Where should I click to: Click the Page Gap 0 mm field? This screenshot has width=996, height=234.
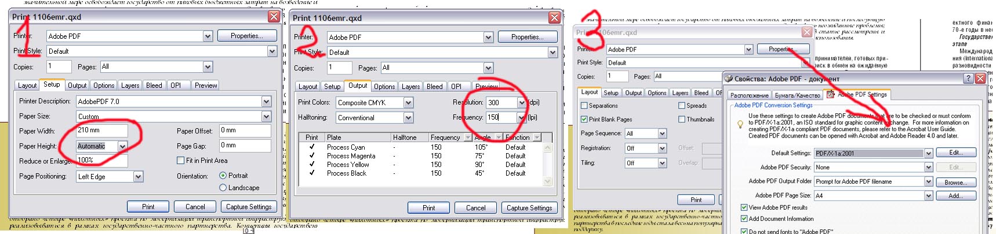tap(245, 146)
